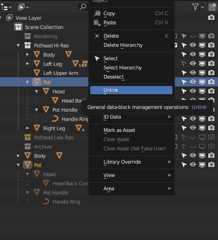218x240 pixels.
Task: Open the outliner filter funnel dropdown
Action: 198,7
